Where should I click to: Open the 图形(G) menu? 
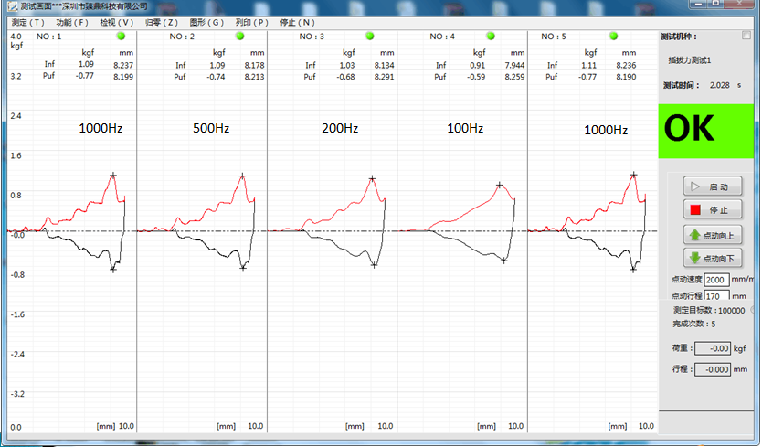coord(206,21)
